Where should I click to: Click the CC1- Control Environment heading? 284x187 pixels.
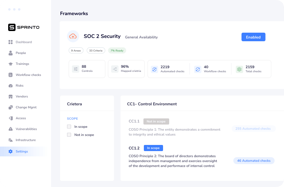pos(152,104)
